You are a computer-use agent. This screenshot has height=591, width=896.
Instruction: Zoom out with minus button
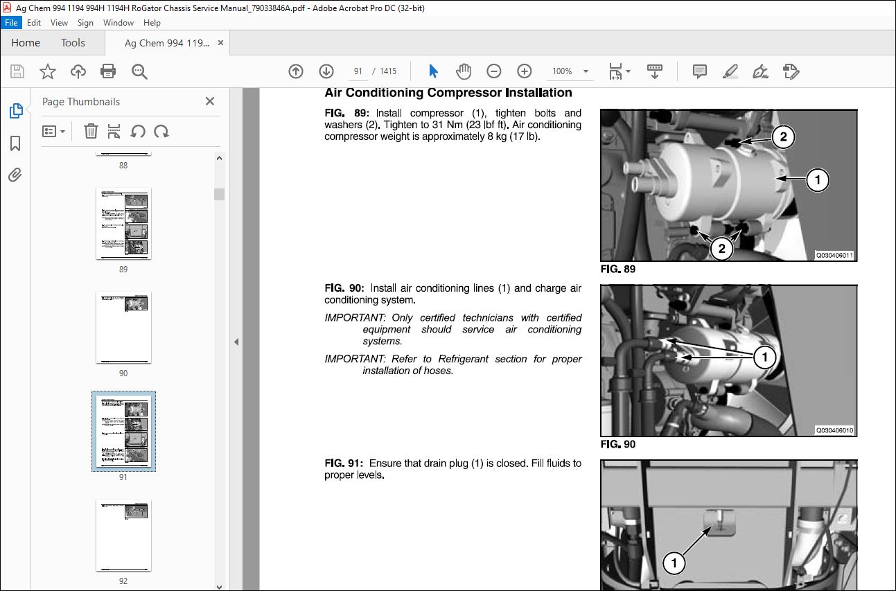494,71
